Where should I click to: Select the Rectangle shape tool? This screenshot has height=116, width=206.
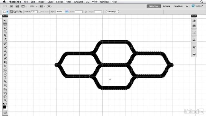[5, 85]
